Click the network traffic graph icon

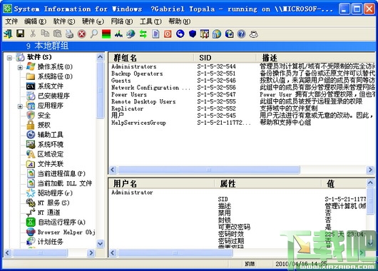click(118, 34)
